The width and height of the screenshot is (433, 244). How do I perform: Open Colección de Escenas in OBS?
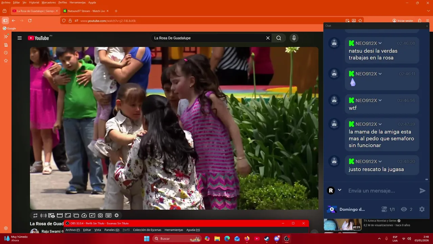coord(147,230)
